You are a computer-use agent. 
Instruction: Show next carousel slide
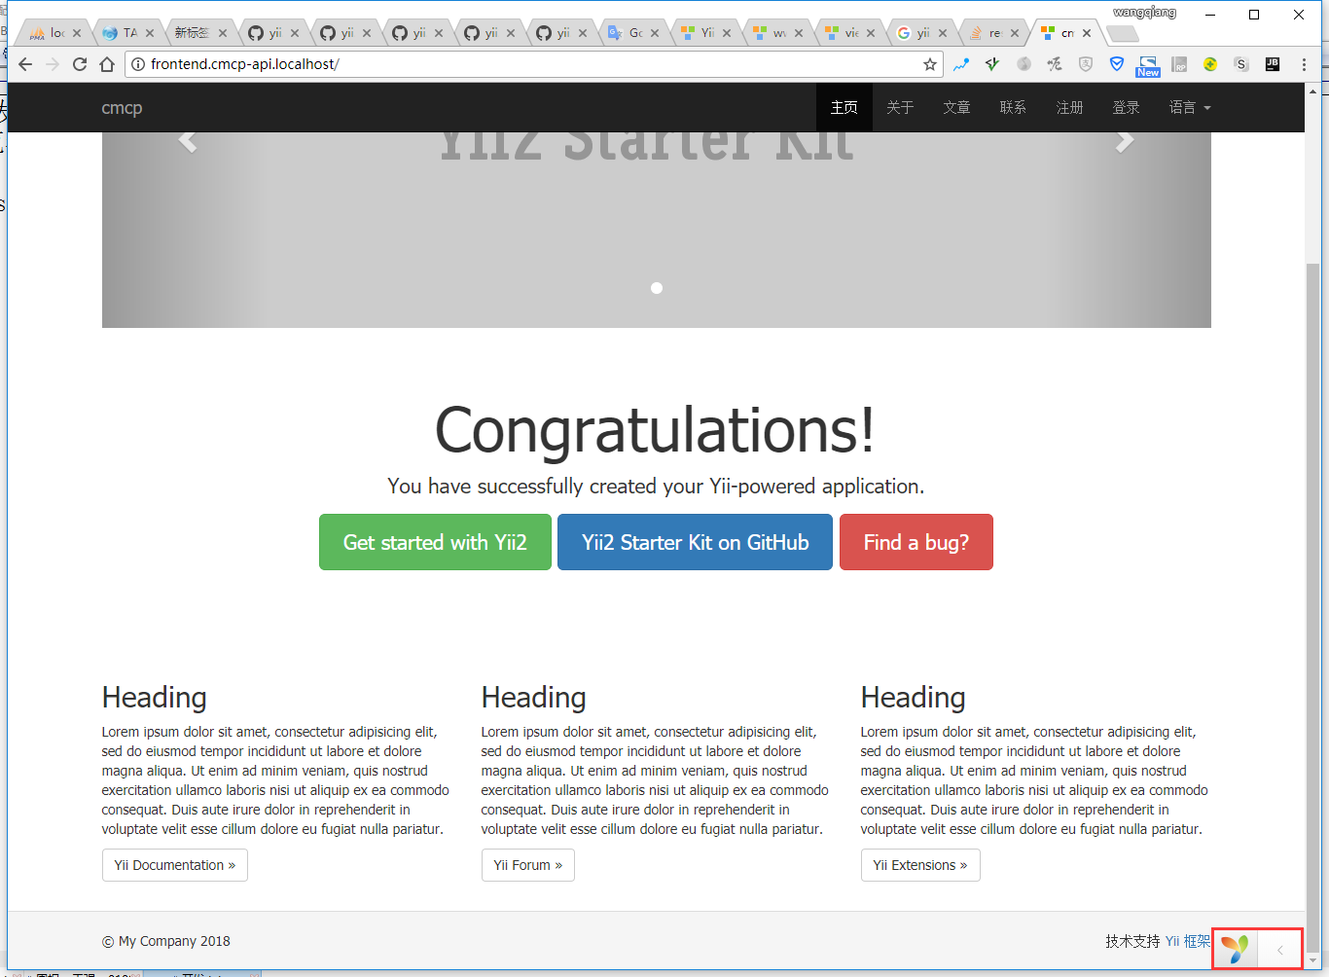(x=1125, y=141)
